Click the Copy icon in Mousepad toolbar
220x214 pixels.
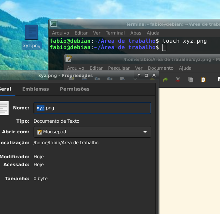(x=191, y=80)
